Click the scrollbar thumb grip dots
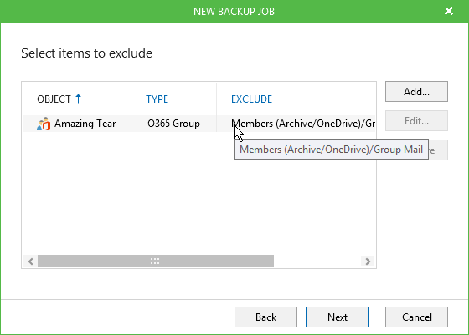 pos(155,261)
